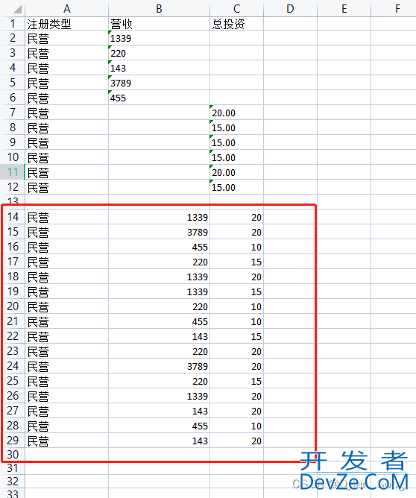Select cell B22 containing 143

(x=159, y=336)
